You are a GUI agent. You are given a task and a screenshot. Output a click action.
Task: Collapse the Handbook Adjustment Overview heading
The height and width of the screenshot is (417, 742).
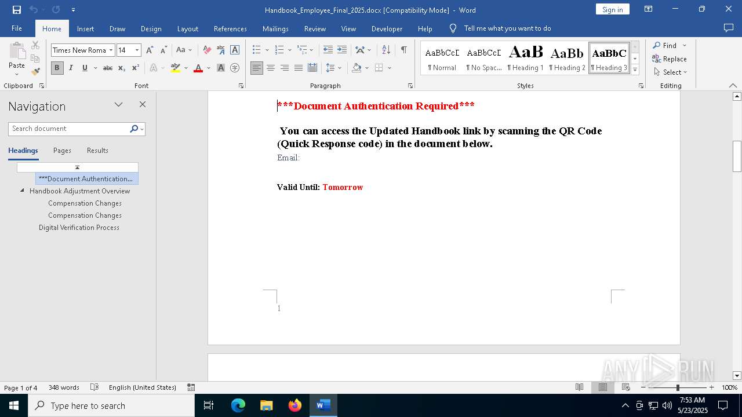(22, 191)
